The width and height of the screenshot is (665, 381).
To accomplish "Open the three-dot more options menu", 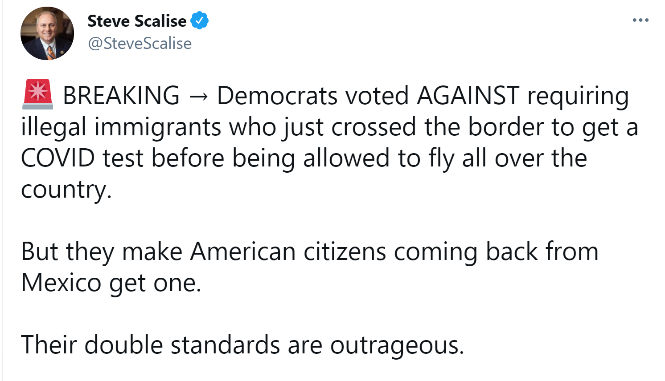I will coord(640,20).
